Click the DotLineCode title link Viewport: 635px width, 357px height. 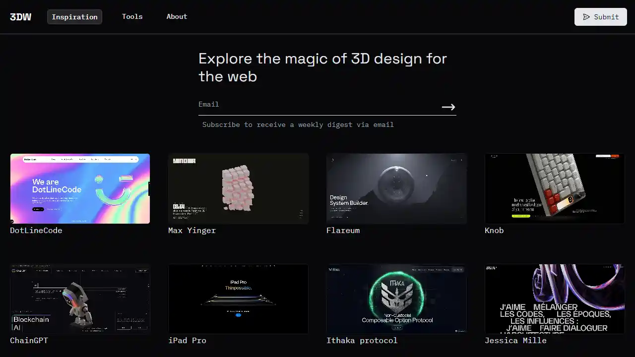point(36,230)
